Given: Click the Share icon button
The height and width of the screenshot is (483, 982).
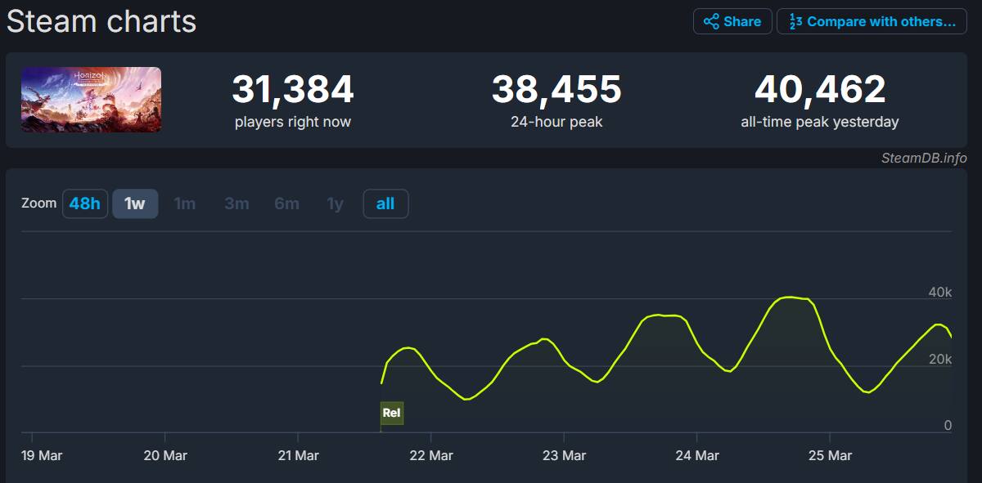Looking at the screenshot, I should [x=732, y=21].
